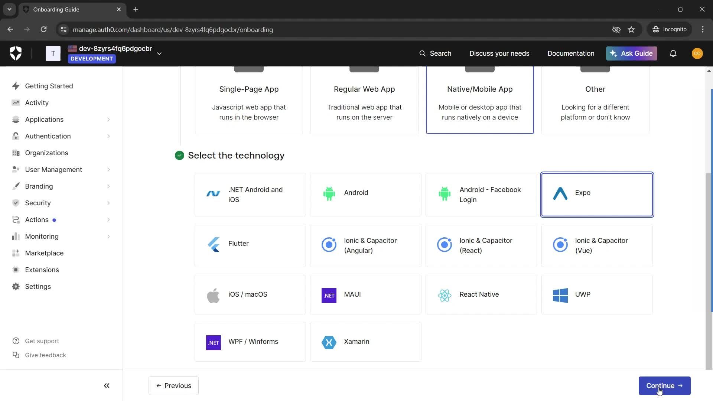Image resolution: width=713 pixels, height=401 pixels.
Task: Select Ionic & Capacitor (Angular)
Action: (366, 245)
